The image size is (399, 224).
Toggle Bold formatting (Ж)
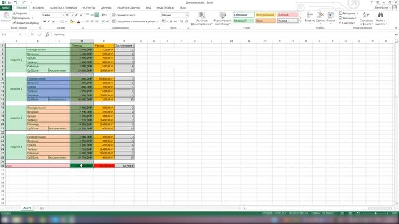(x=44, y=22)
